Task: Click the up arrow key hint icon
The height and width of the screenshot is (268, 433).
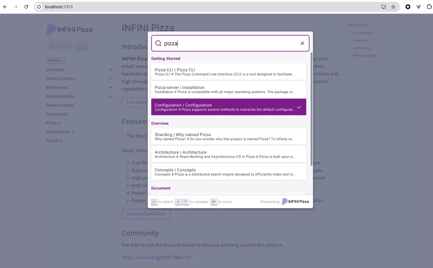Action: coord(186,202)
